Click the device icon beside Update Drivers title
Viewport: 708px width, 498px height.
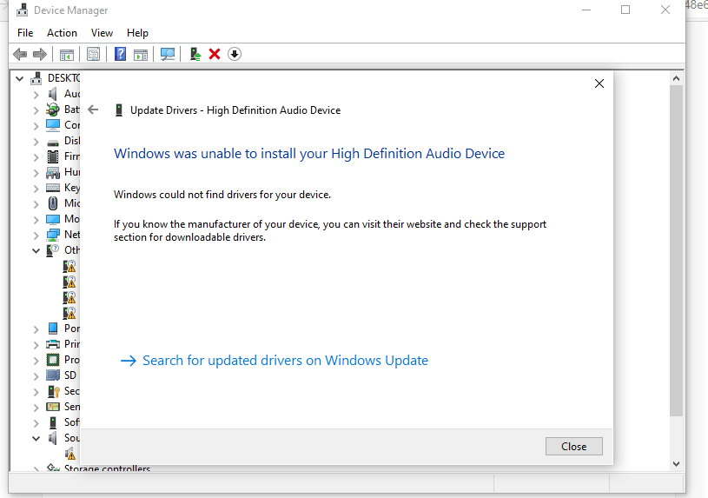pos(119,110)
